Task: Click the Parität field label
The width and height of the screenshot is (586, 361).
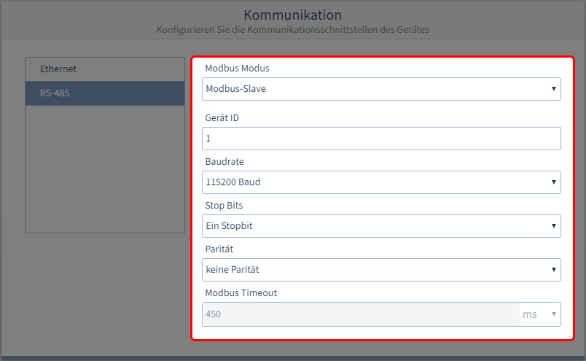Action: click(x=219, y=249)
